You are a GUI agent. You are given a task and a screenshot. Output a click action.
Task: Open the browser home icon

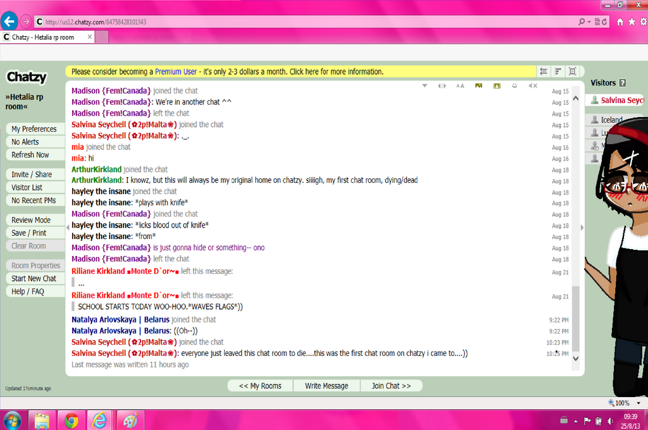620,22
